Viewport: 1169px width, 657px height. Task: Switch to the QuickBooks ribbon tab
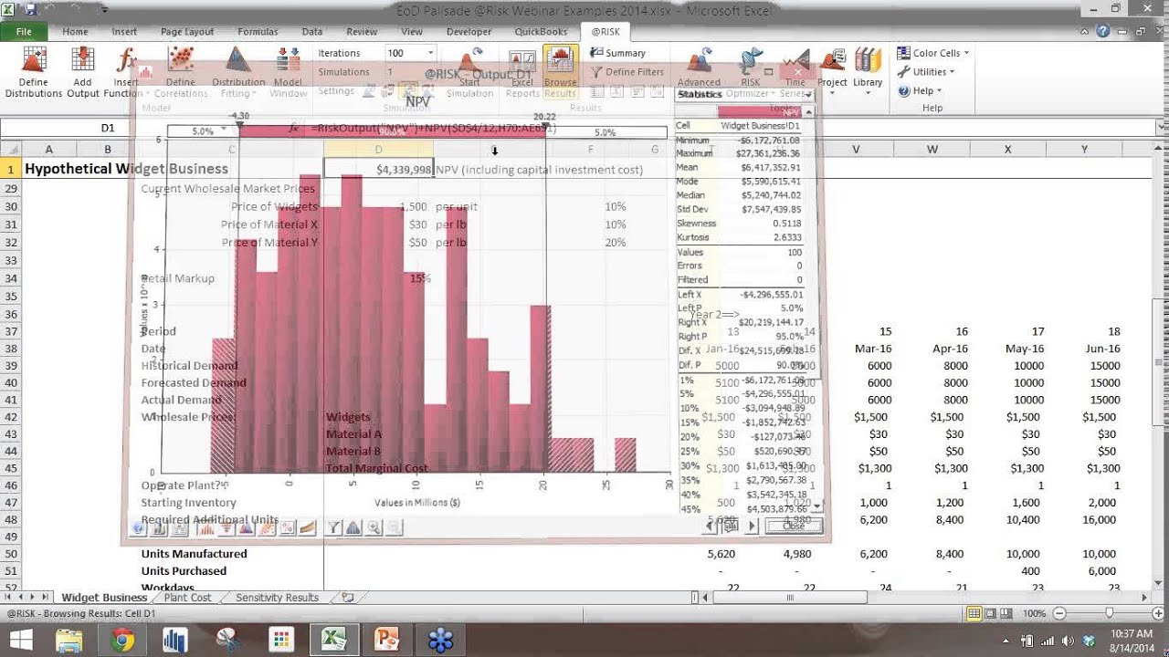[542, 31]
